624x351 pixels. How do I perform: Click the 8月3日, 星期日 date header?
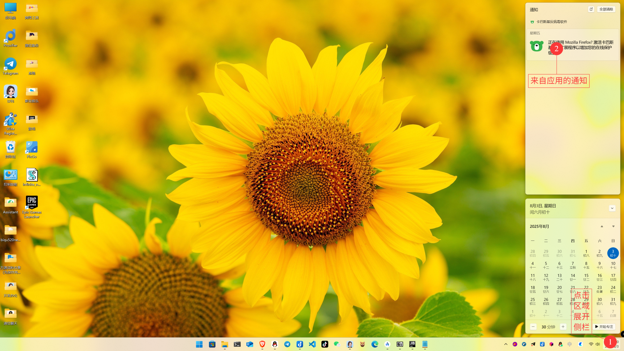tap(543, 206)
